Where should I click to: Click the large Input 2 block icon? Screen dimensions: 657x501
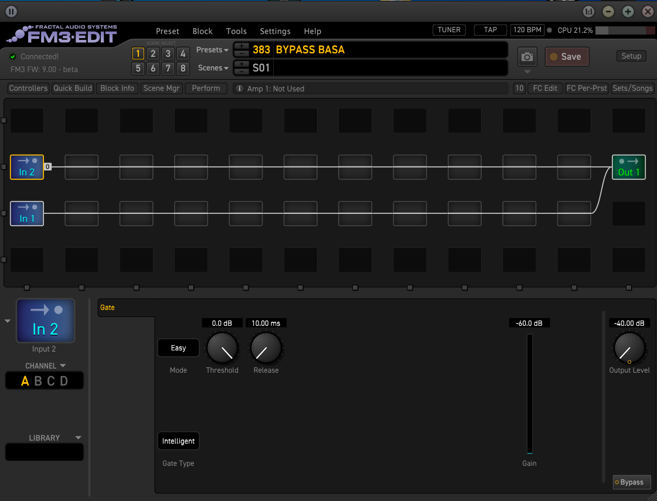pyautogui.click(x=45, y=321)
